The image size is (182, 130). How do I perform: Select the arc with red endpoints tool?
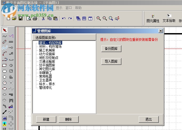tap(5, 53)
